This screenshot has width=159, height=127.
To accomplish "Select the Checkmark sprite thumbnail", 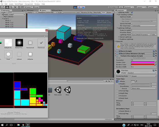I will 41,43.
